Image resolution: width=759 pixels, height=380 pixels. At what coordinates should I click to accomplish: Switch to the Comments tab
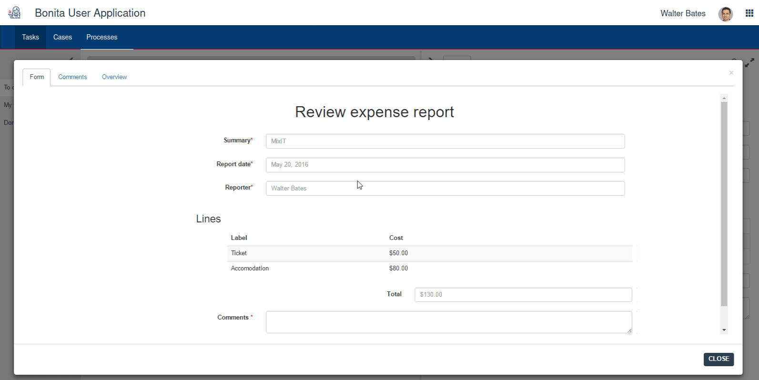click(x=72, y=77)
